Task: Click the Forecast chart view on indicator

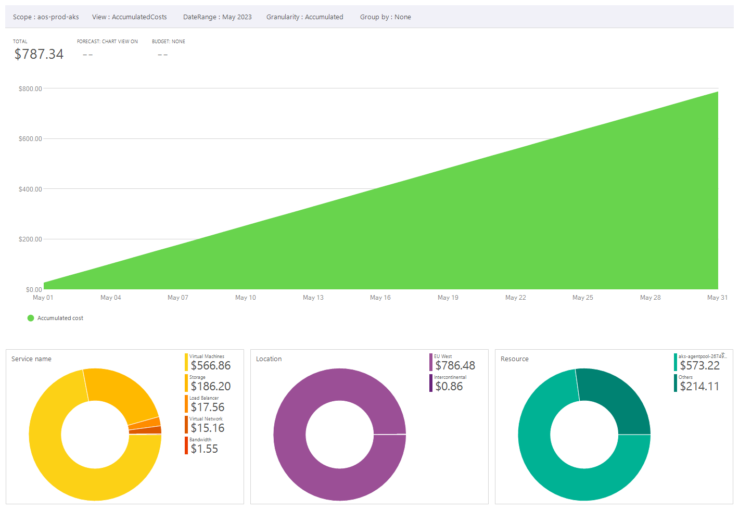Action: [x=107, y=42]
